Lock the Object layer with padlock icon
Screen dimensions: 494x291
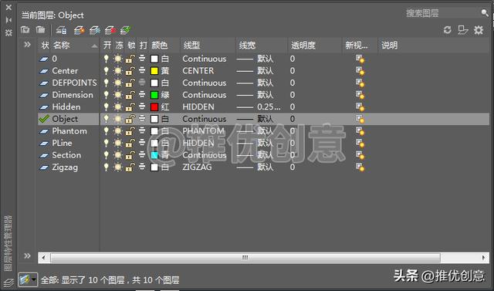[x=130, y=119]
